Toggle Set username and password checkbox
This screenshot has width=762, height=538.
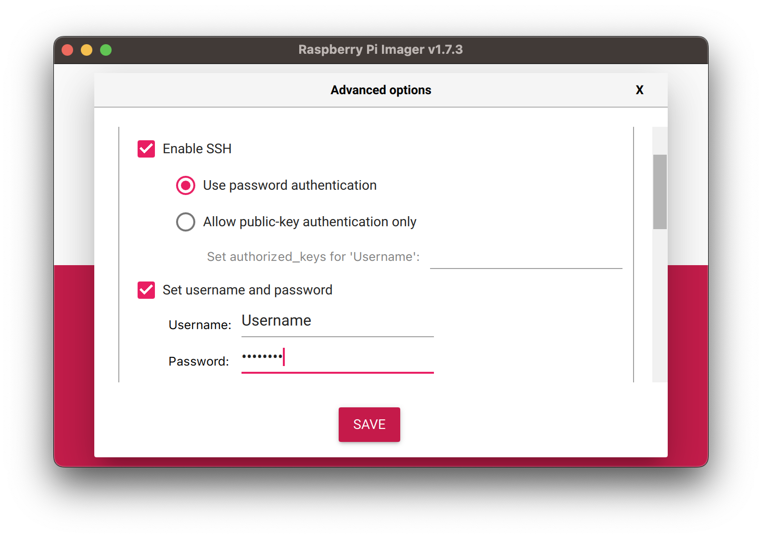click(146, 290)
